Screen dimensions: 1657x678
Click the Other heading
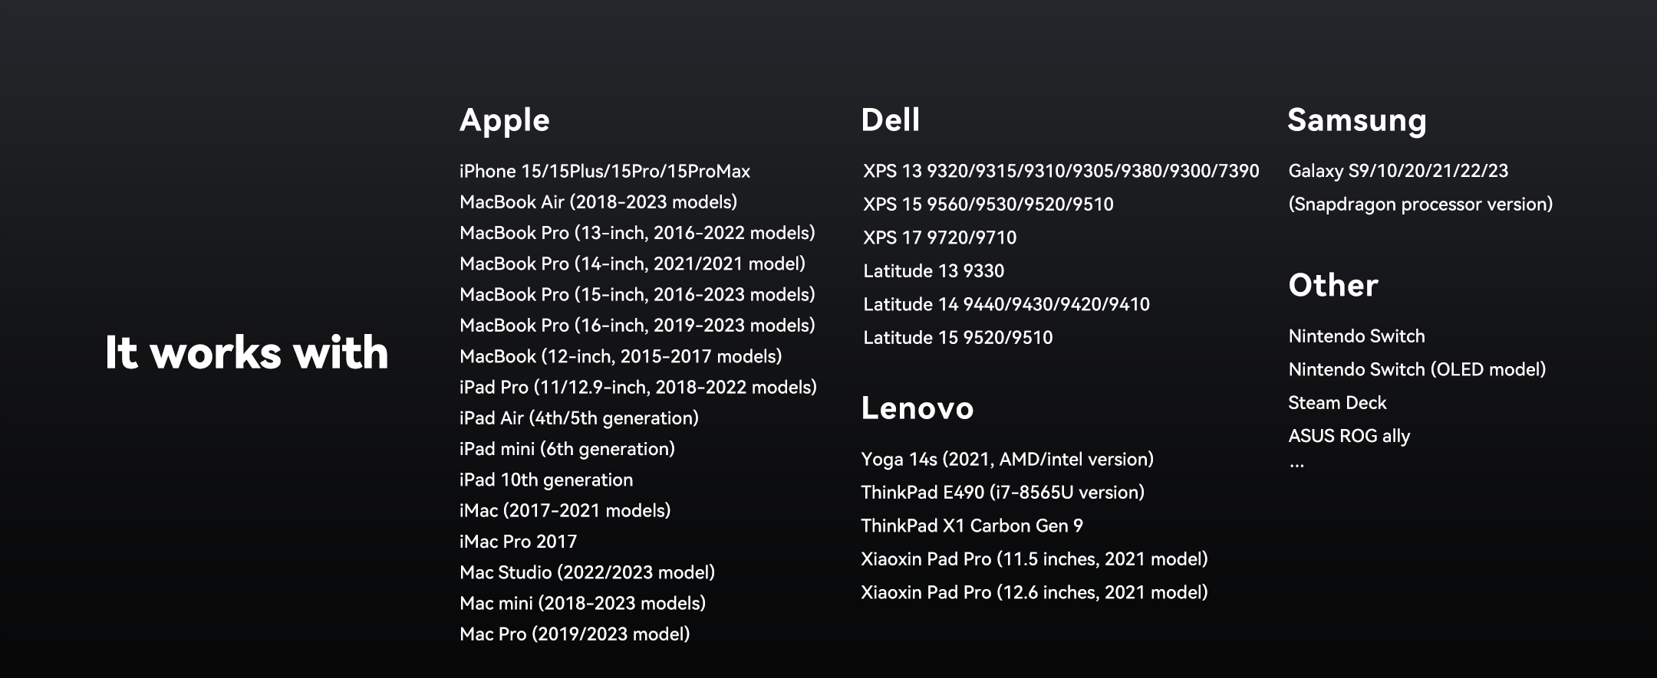click(x=1333, y=285)
